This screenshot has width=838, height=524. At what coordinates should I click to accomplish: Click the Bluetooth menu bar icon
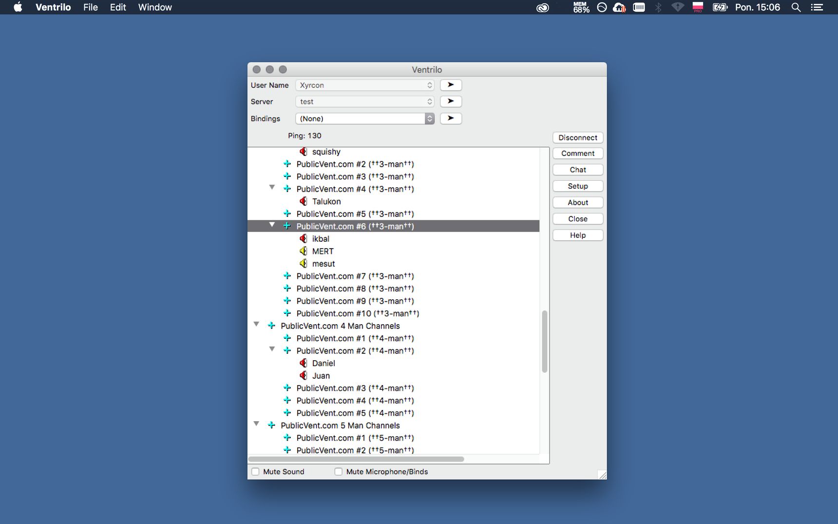[658, 7]
